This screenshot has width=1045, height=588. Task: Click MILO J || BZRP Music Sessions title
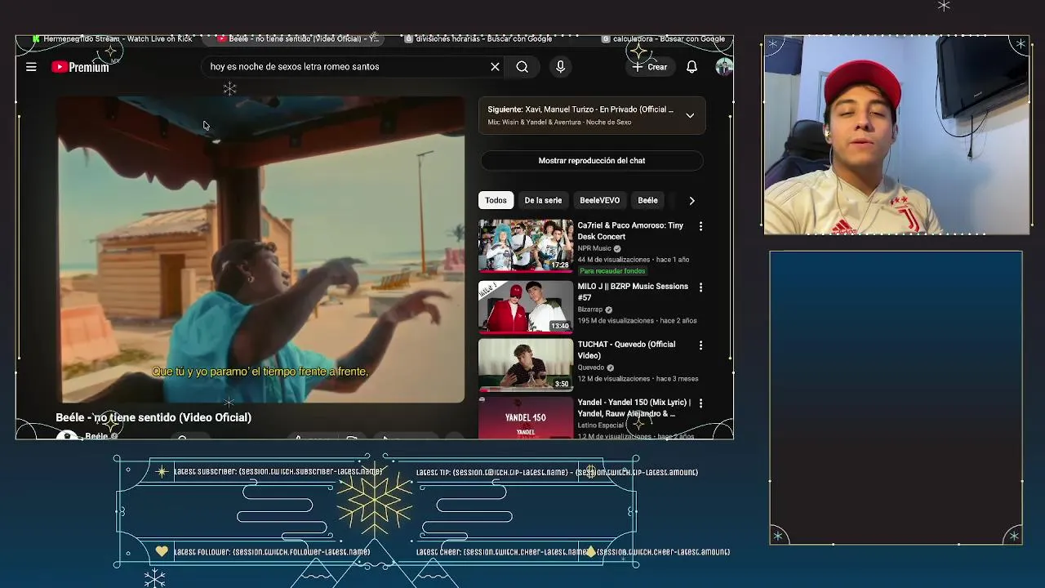633,292
